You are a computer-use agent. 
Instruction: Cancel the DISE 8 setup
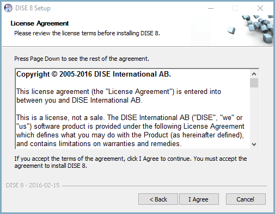pos(246,199)
